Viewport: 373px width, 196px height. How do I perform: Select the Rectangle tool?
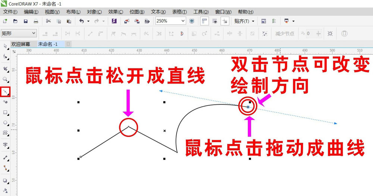pos(5,113)
